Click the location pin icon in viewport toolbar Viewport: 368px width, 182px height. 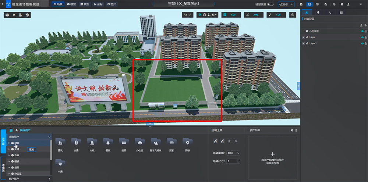click(14, 15)
